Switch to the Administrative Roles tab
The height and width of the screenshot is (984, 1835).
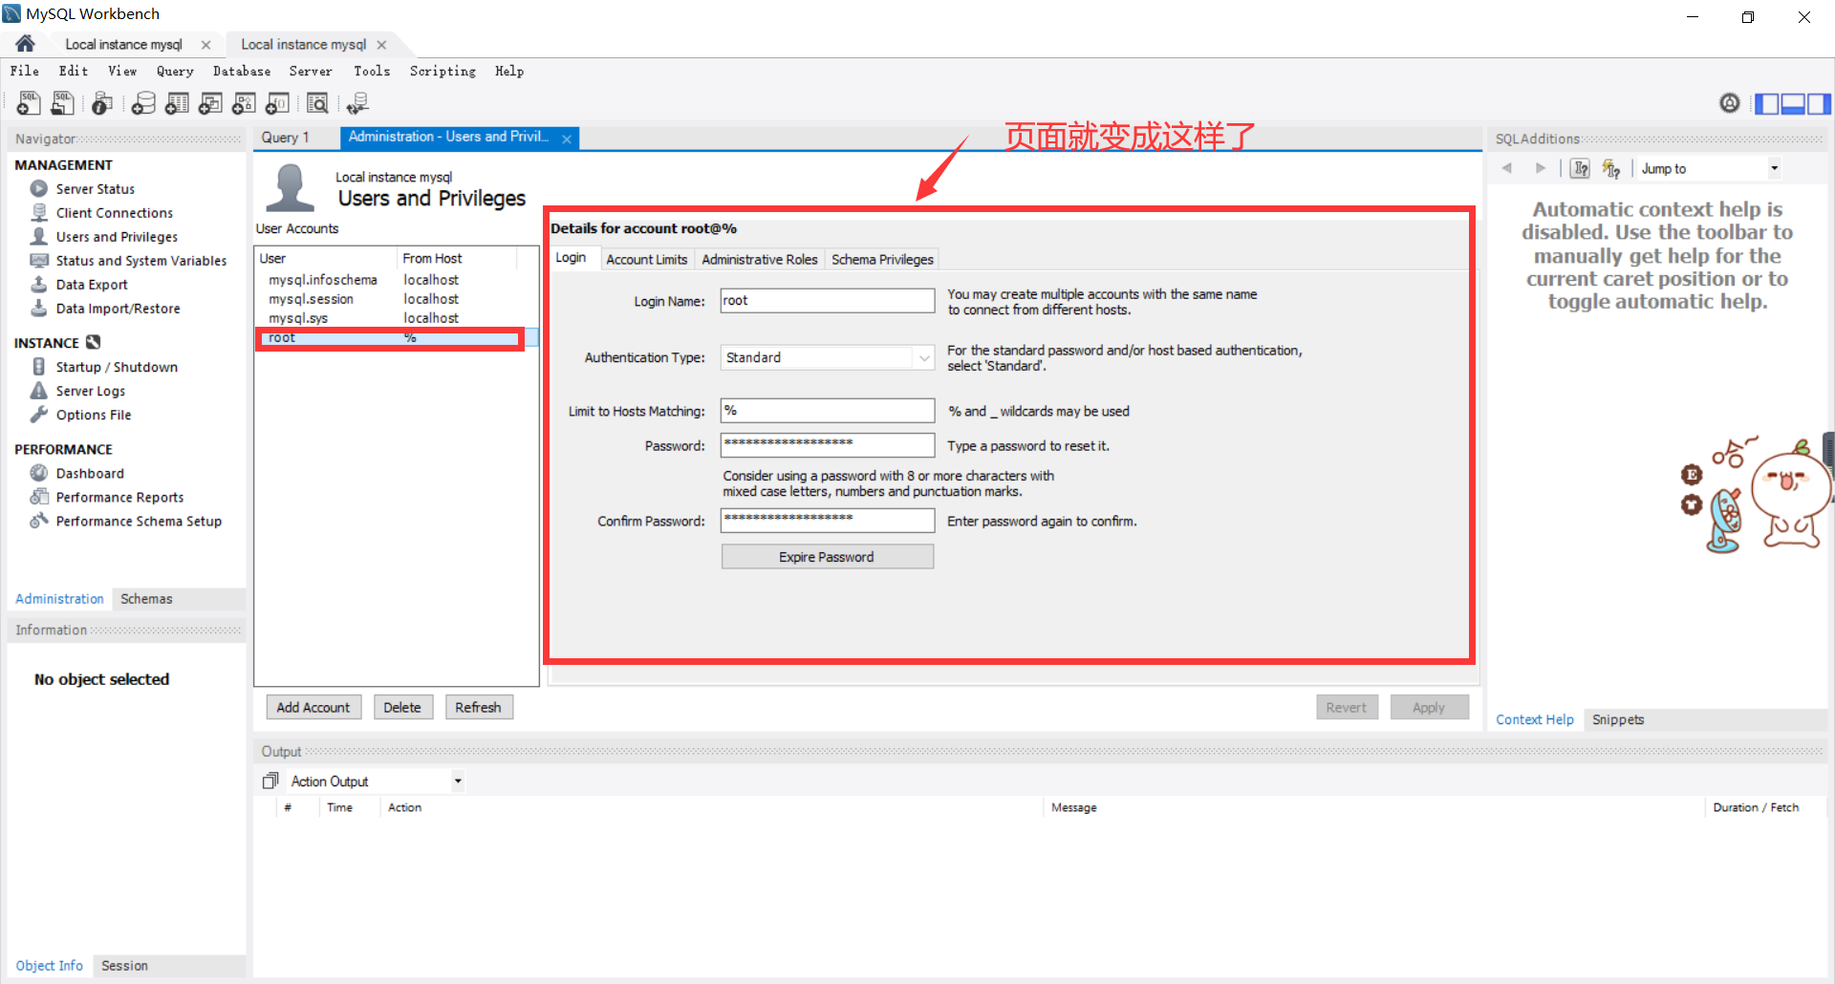click(x=760, y=259)
